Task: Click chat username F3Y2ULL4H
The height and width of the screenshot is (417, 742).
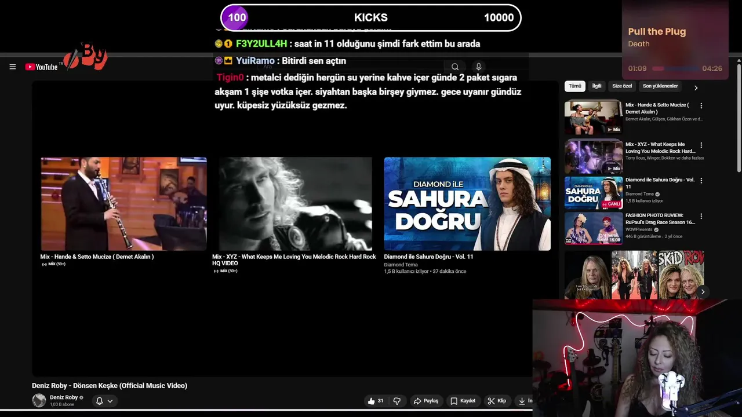Action: tap(261, 43)
